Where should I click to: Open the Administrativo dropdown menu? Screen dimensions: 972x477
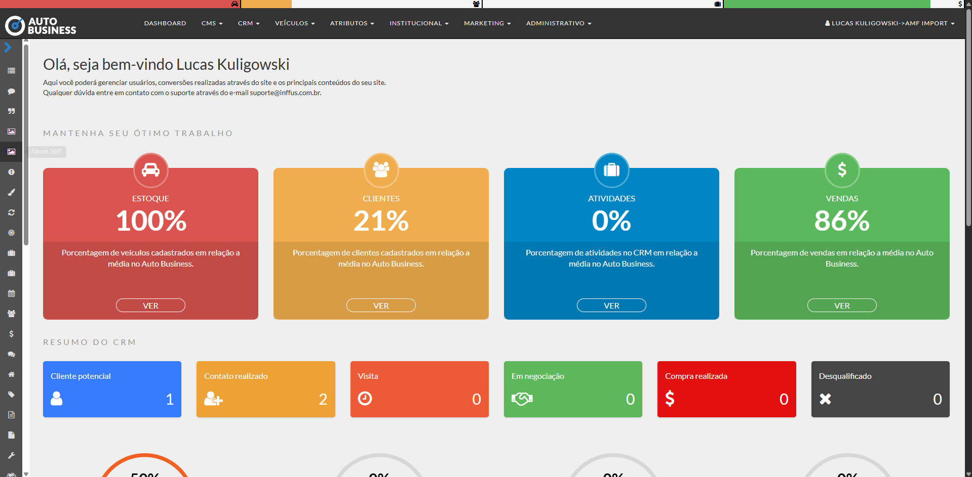coord(559,23)
